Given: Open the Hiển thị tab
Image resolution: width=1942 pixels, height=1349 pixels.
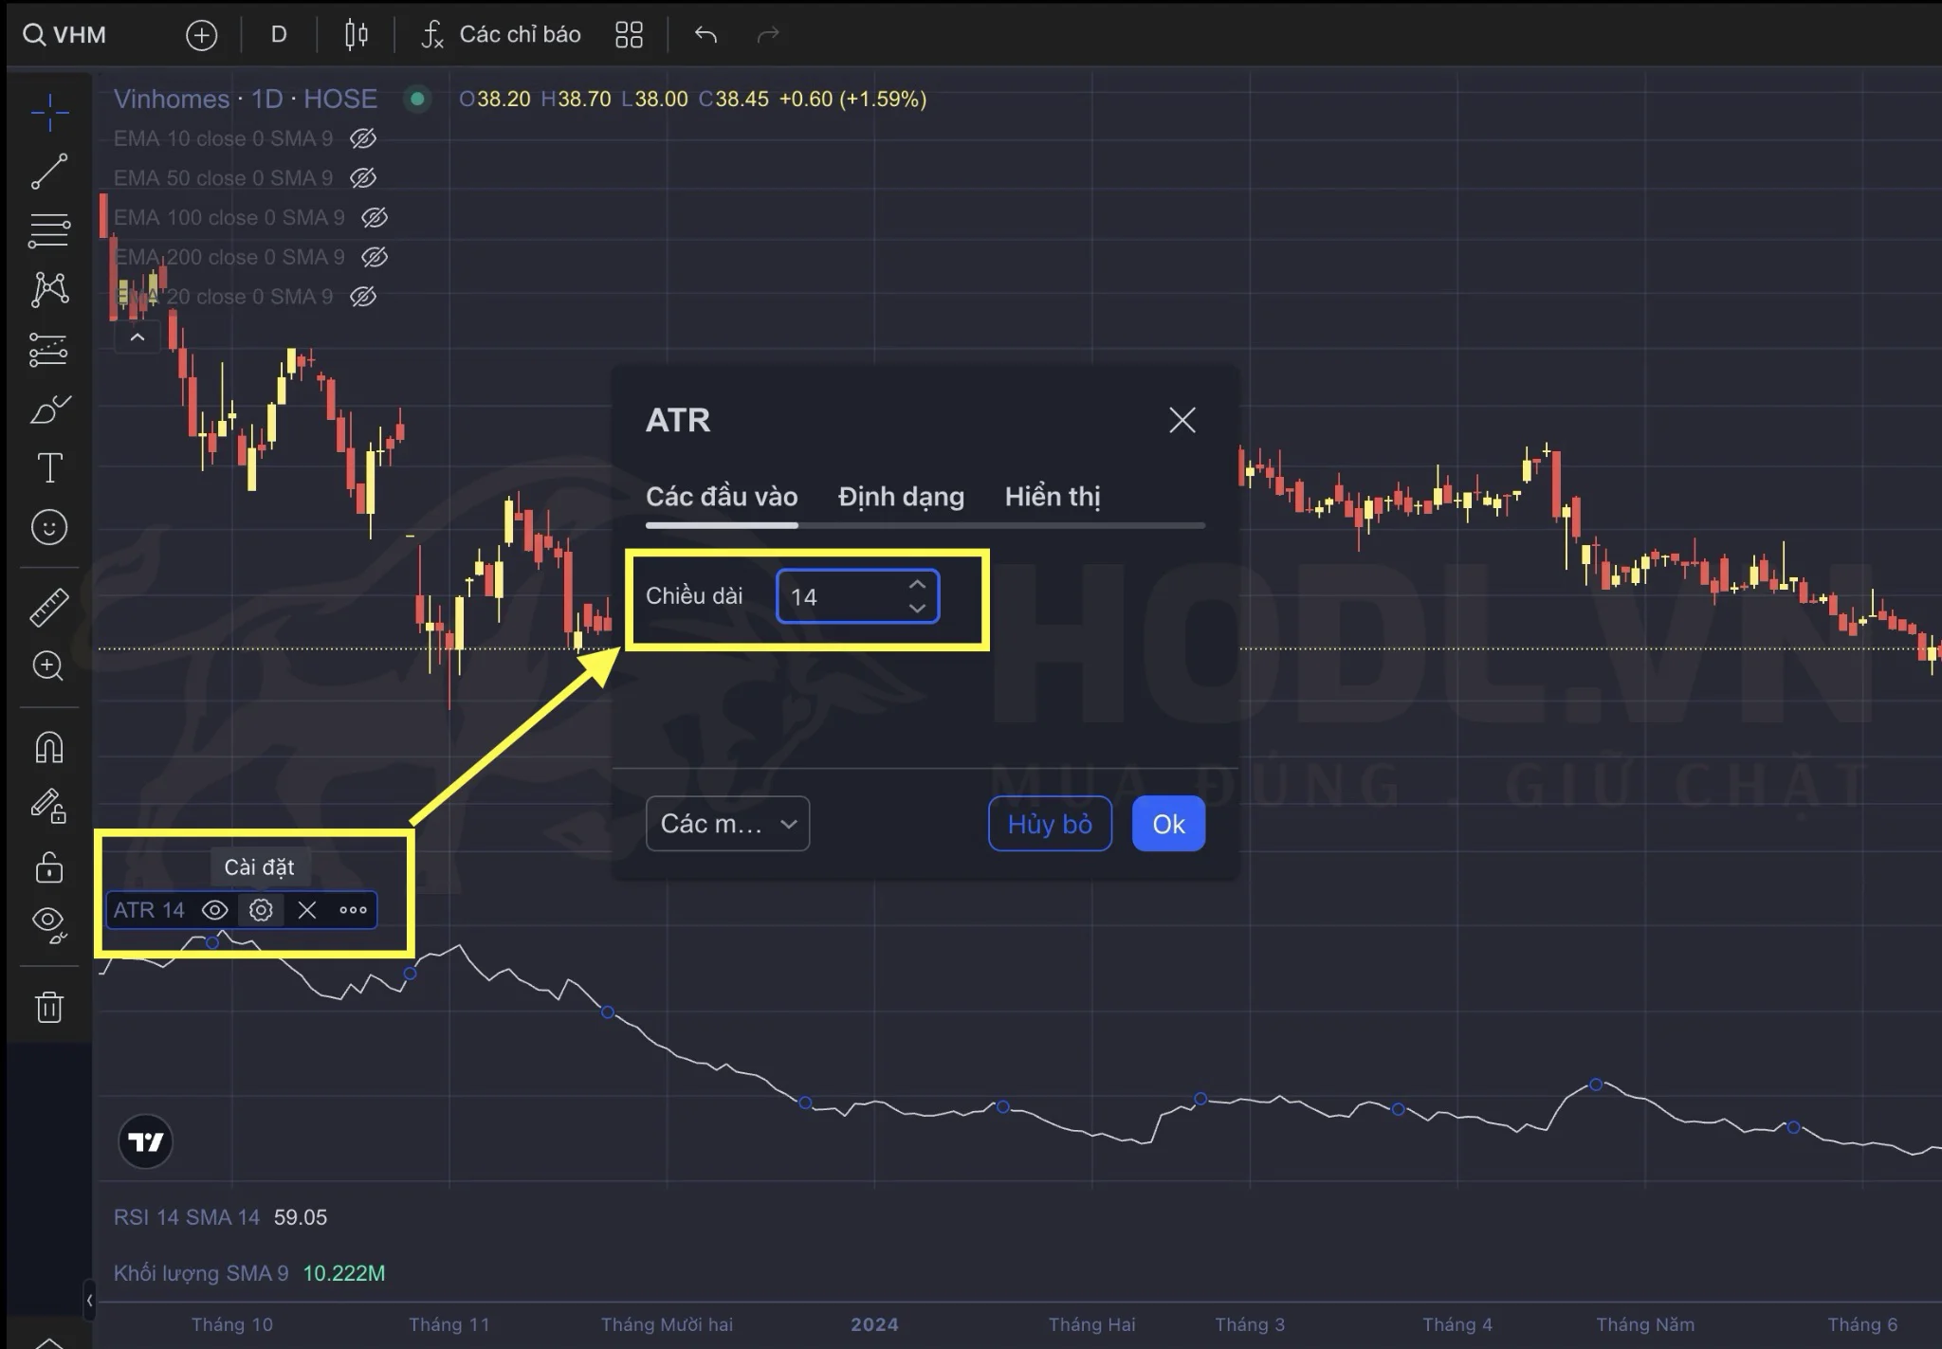Looking at the screenshot, I should click(1052, 497).
